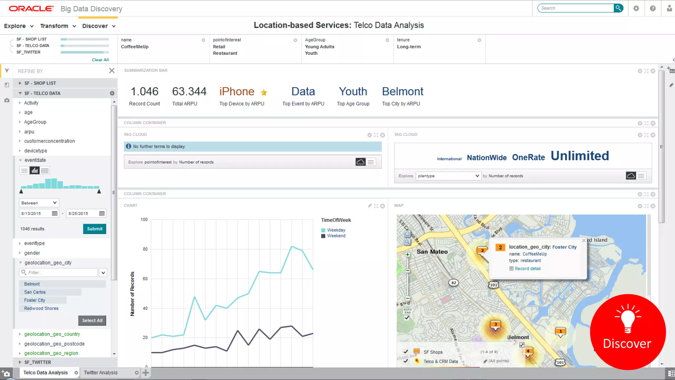Image resolution: width=675 pixels, height=380 pixels.
Task: Show plantype tag cloud as list view
Action: coord(641,176)
